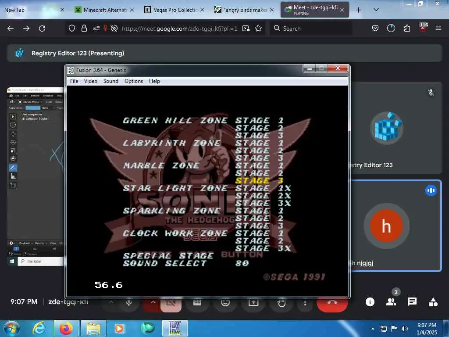Viewport: 449px width, 337px height.
Task: Switch to the Vegas Pro Collection tab
Action: pos(175,10)
